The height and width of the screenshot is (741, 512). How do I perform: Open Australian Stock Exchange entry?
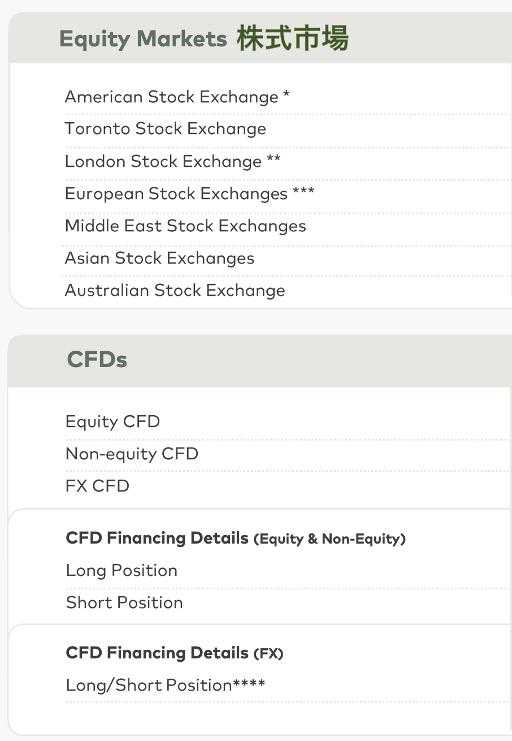[x=175, y=291]
